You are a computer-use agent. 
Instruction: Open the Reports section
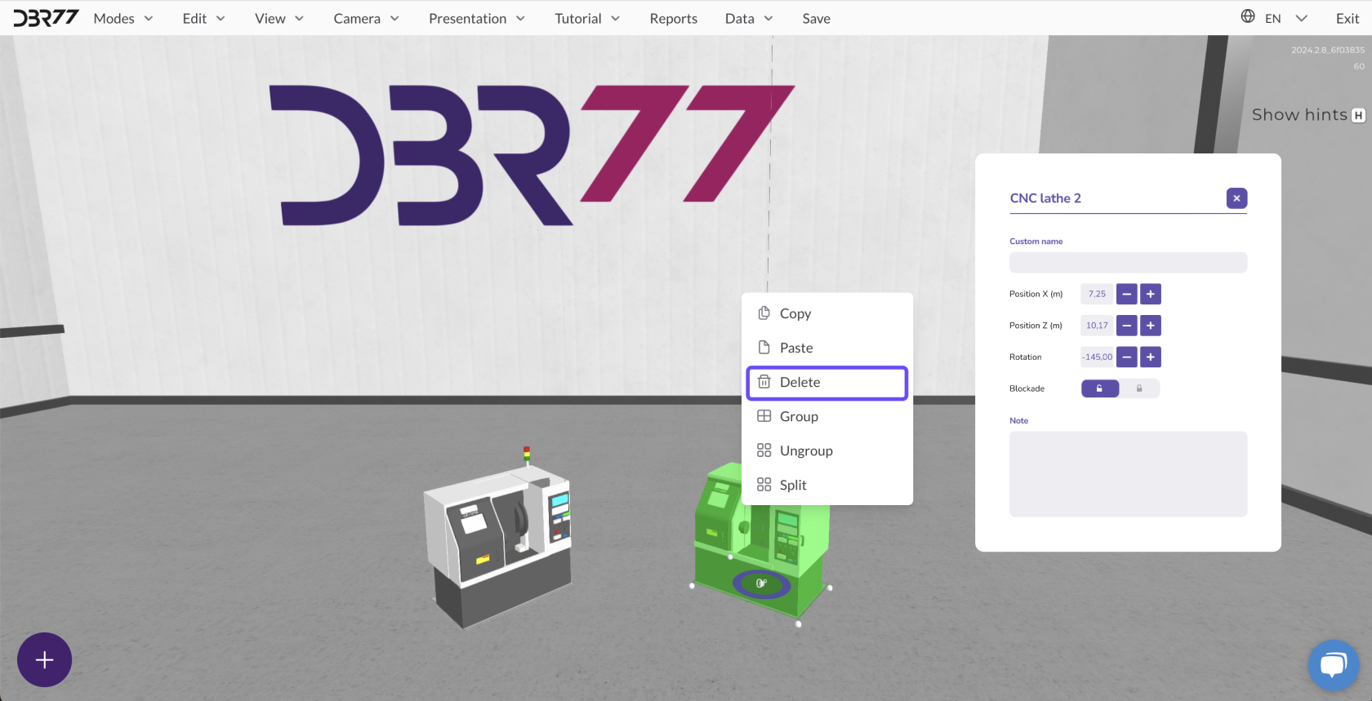coord(674,19)
